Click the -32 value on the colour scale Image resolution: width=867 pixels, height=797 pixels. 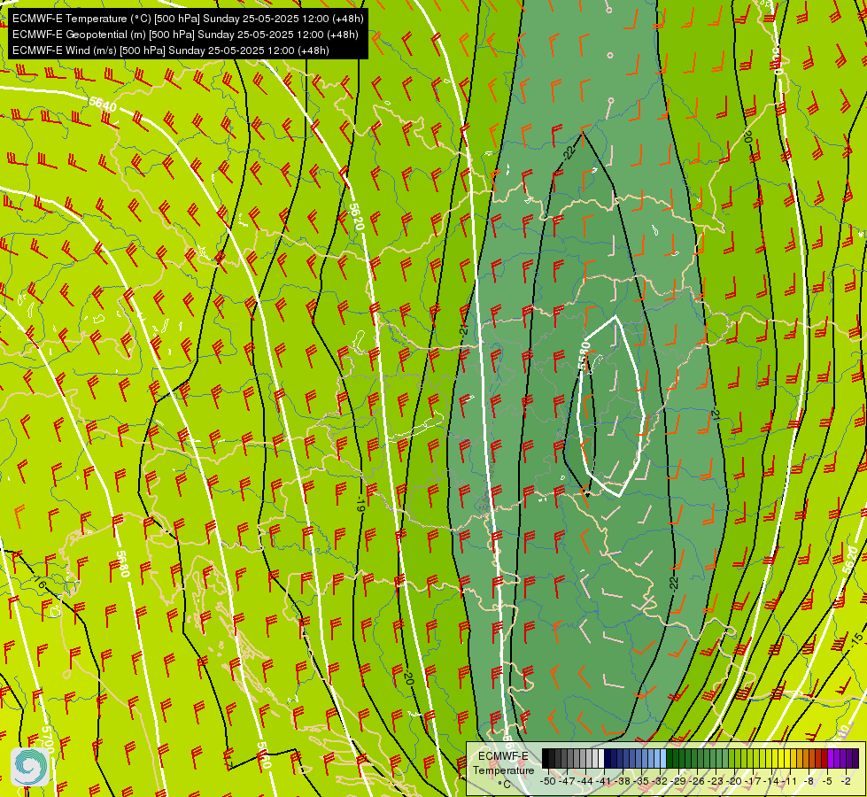[x=660, y=781]
